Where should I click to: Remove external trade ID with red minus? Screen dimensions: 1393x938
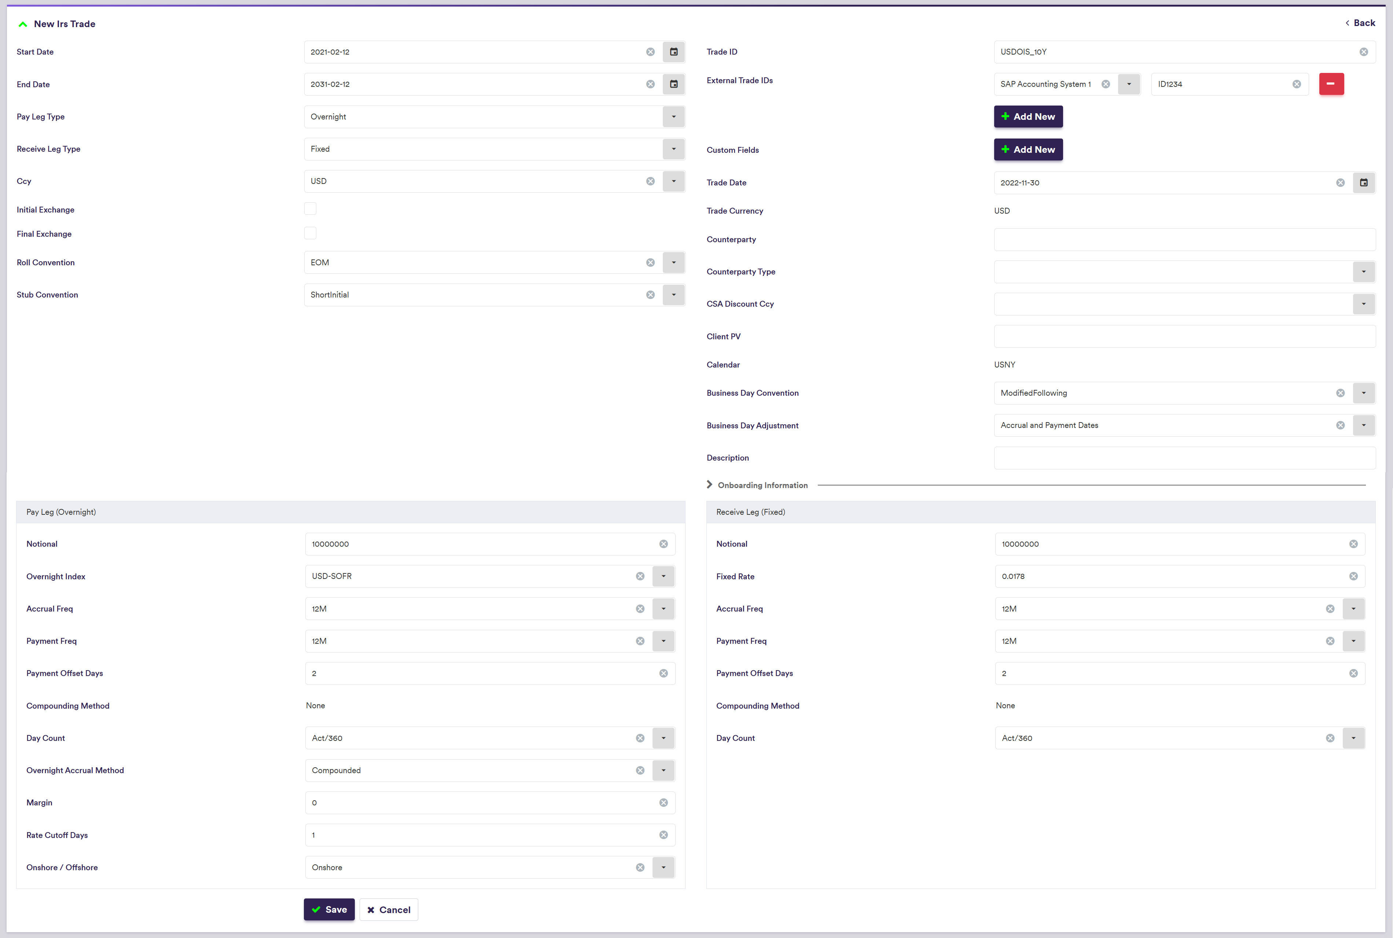click(x=1331, y=84)
